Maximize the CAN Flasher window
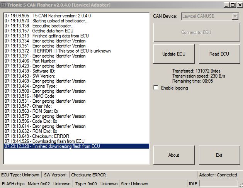Image resolution: width=243 pixels, height=188 pixels. click(233, 5)
